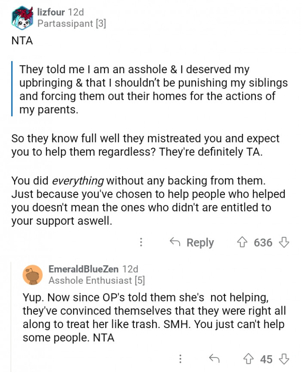Click the Partassipant [3] flair

click(x=71, y=24)
